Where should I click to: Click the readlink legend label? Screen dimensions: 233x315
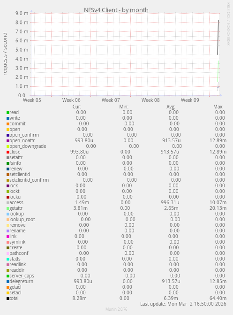[18, 265]
